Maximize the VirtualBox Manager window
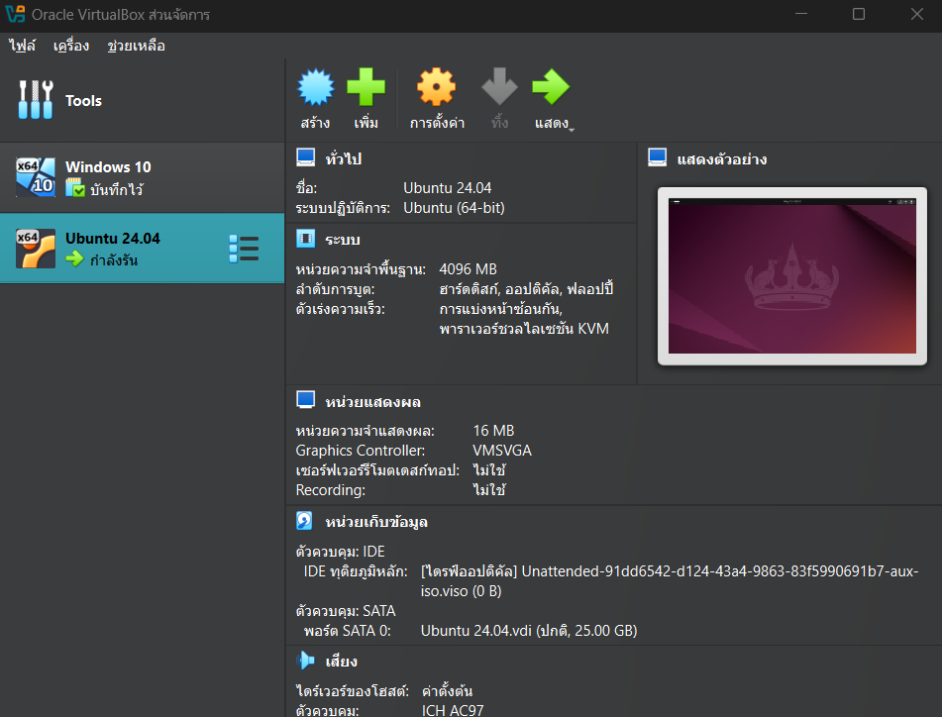 tap(859, 14)
